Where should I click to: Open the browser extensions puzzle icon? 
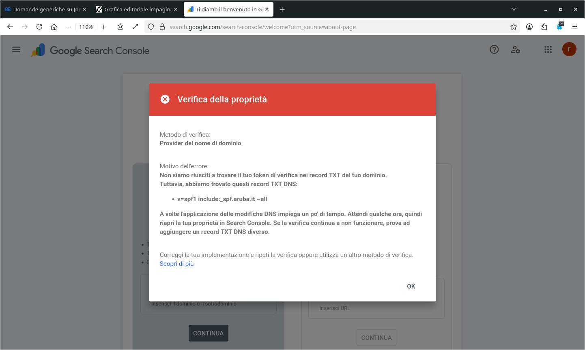544,27
